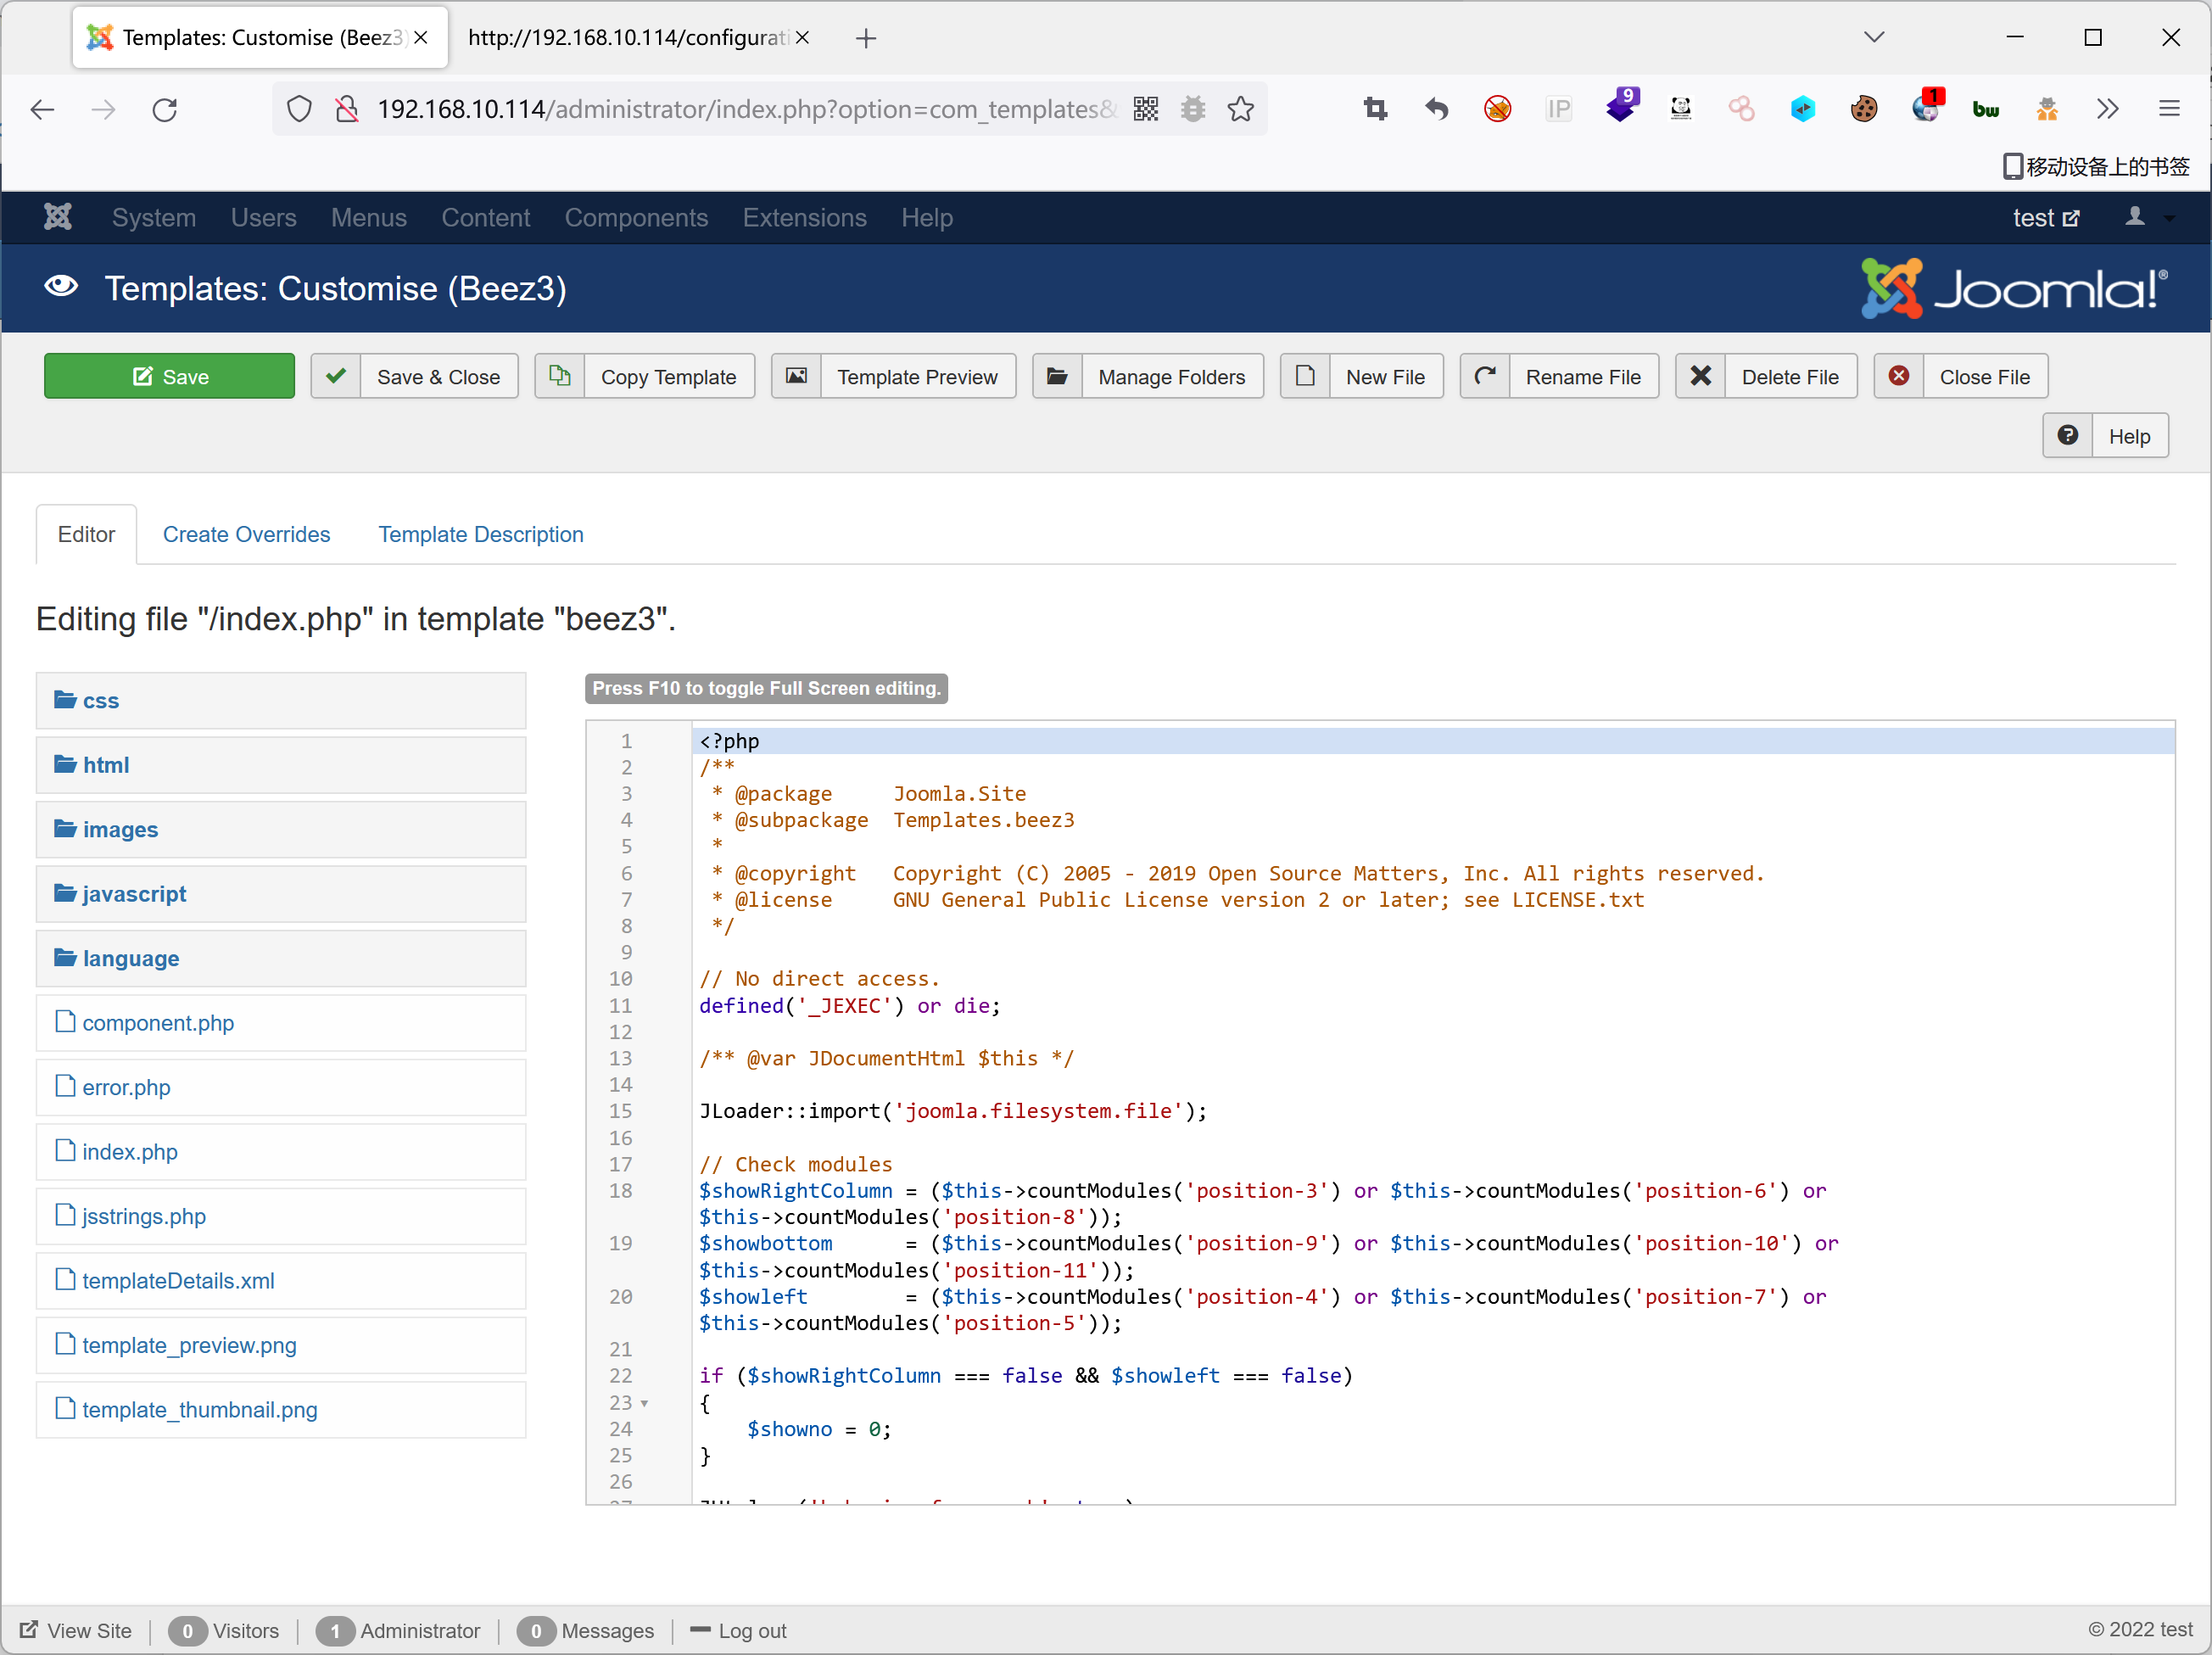The image size is (2212, 1655).
Task: Open the Extensions menu
Action: coord(804,217)
